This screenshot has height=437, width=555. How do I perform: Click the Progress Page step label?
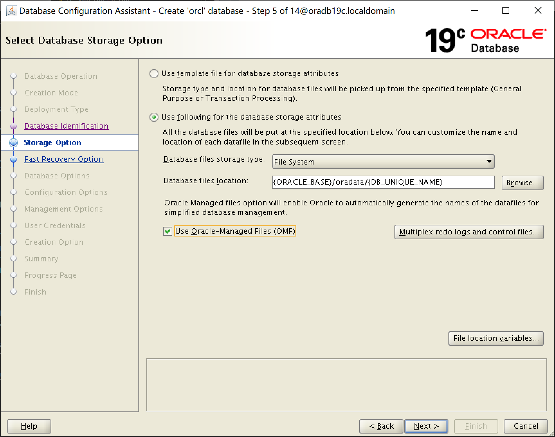click(x=51, y=275)
